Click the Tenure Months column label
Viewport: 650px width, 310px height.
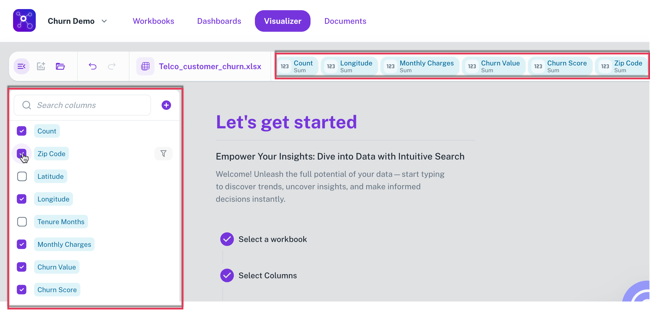click(61, 222)
